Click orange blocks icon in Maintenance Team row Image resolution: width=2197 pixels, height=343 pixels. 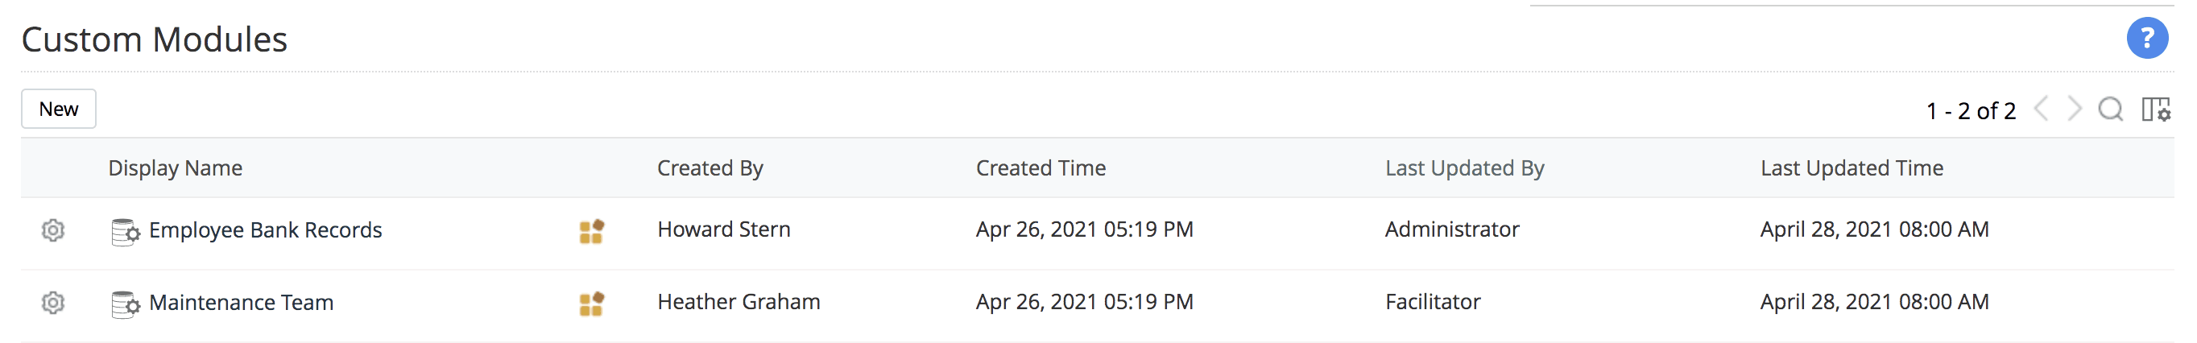coord(591,303)
